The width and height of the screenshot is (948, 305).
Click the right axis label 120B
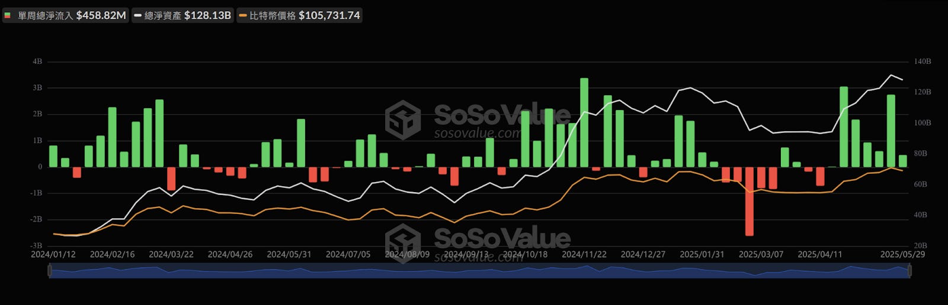click(x=923, y=92)
